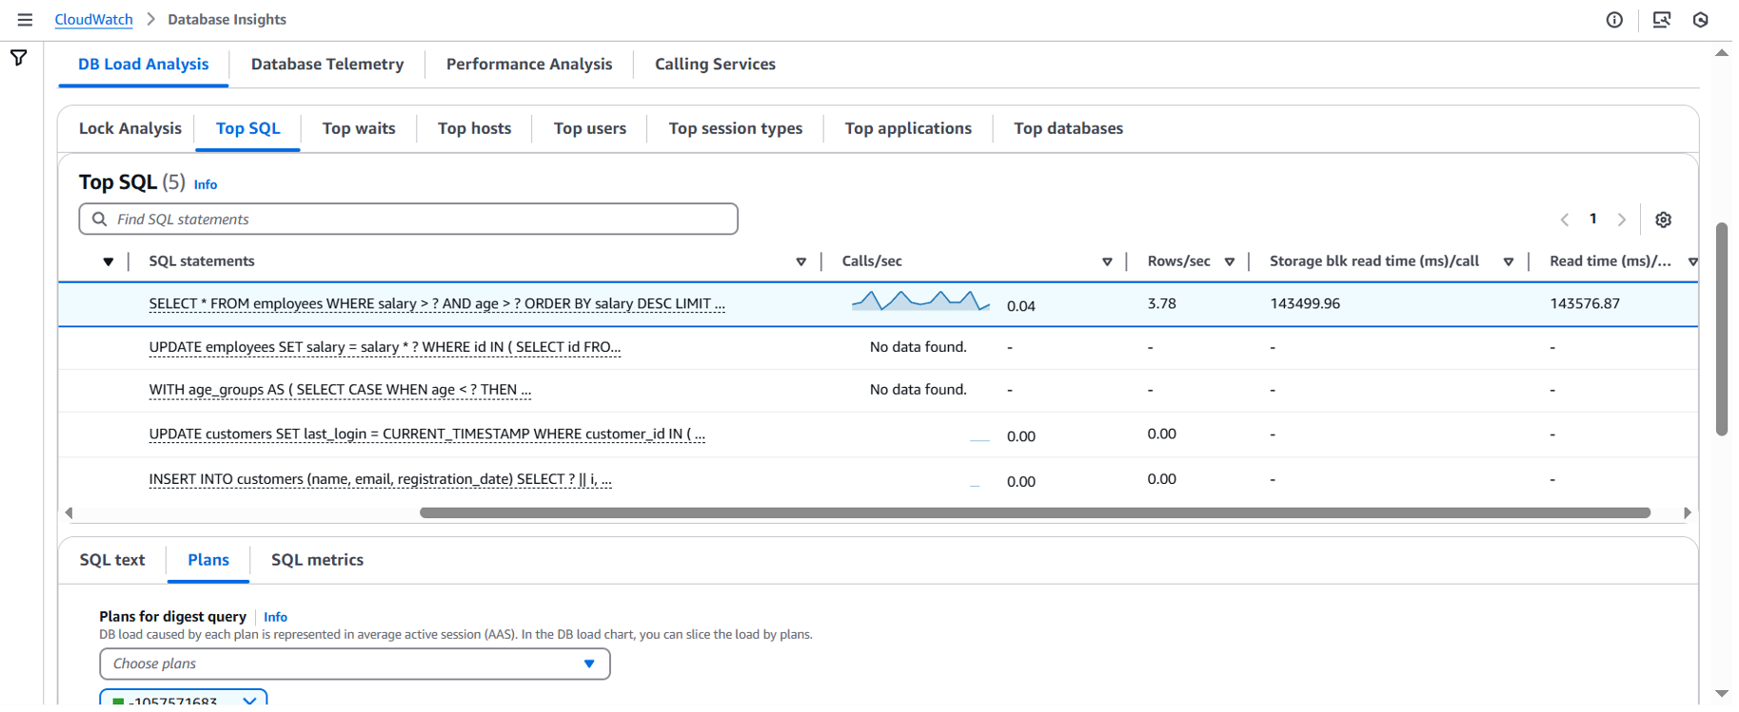The width and height of the screenshot is (1739, 712).
Task: Expand the plan -1057571683 chip
Action: click(x=249, y=702)
